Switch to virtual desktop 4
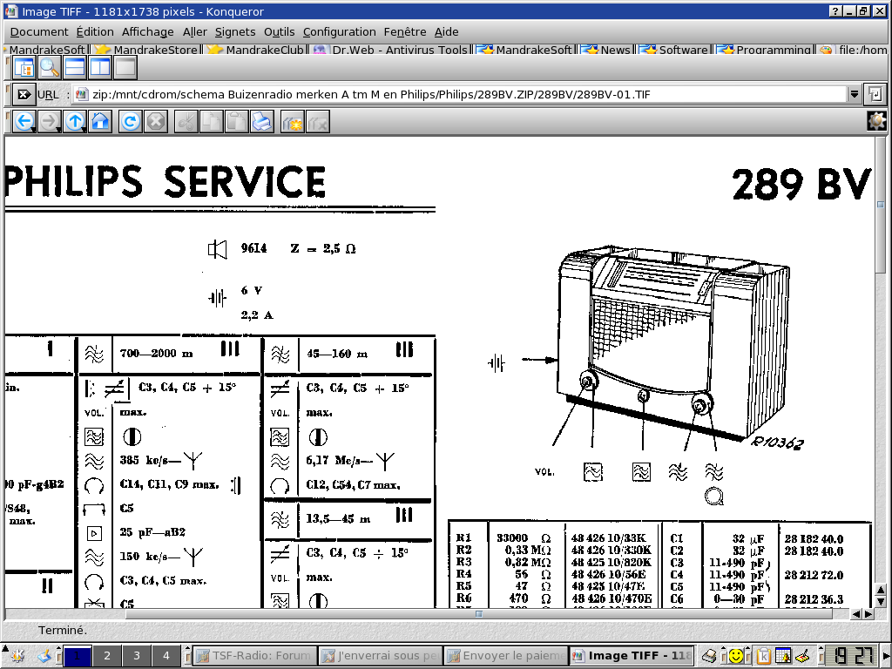Screen dimensions: 892x669 pyautogui.click(x=166, y=656)
